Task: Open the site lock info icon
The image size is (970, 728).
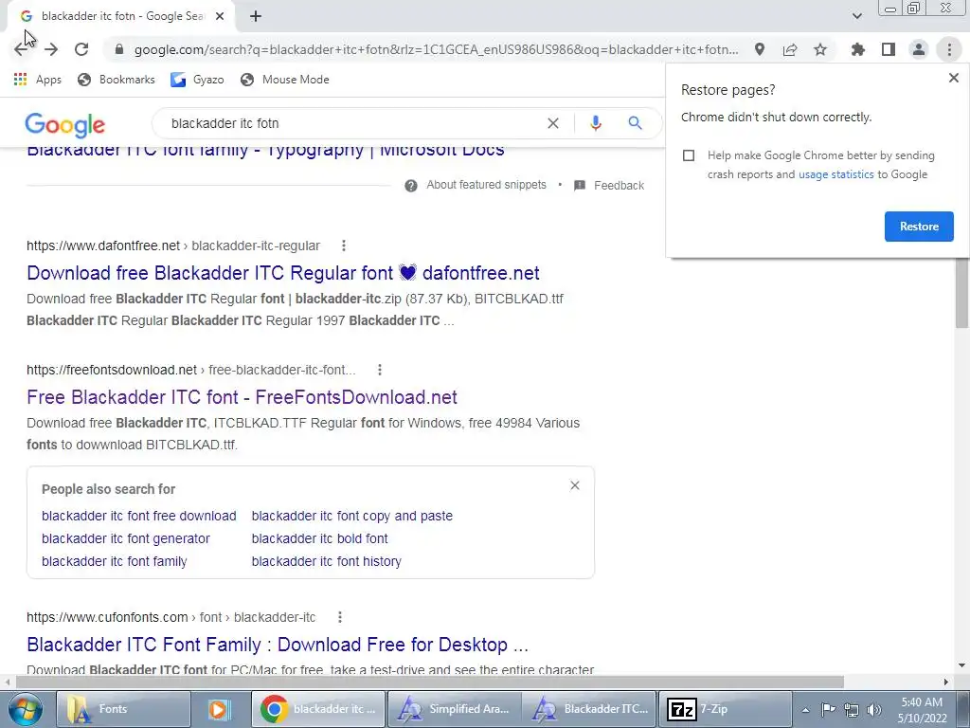Action: pyautogui.click(x=119, y=49)
